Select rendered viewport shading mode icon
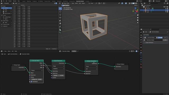This screenshot has width=169, height=95. [137, 3]
